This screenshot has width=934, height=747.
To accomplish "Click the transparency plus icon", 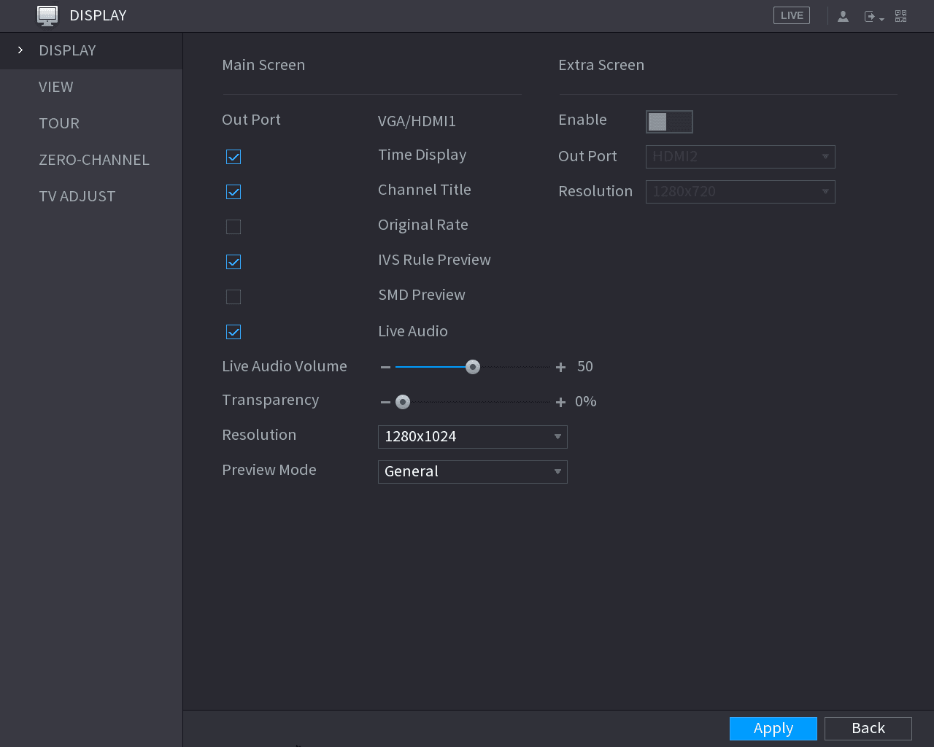I will 560,402.
